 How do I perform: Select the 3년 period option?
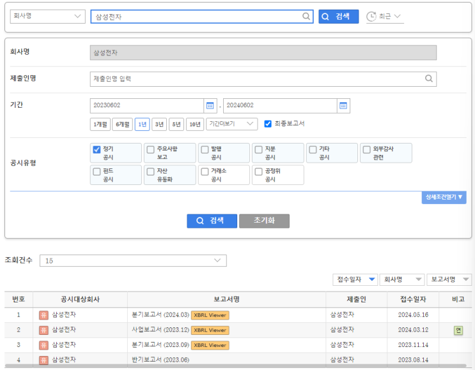pos(159,124)
